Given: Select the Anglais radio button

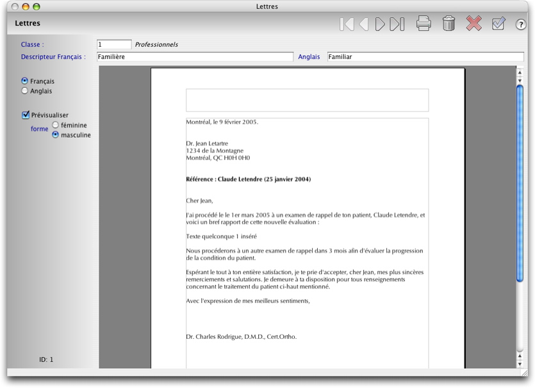Looking at the screenshot, I should 24,91.
